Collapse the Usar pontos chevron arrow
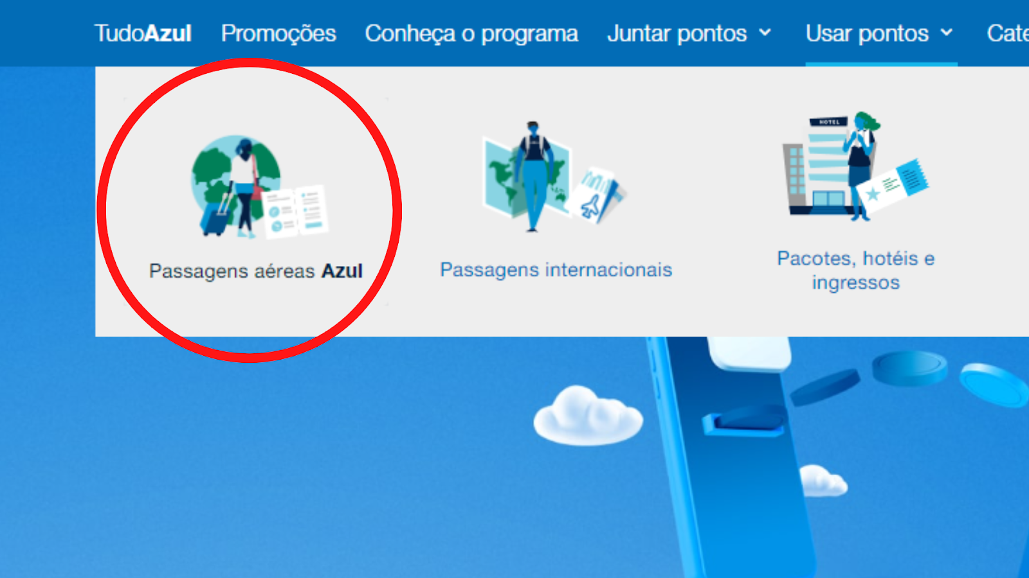Viewport: 1029px width, 578px height. coord(946,32)
